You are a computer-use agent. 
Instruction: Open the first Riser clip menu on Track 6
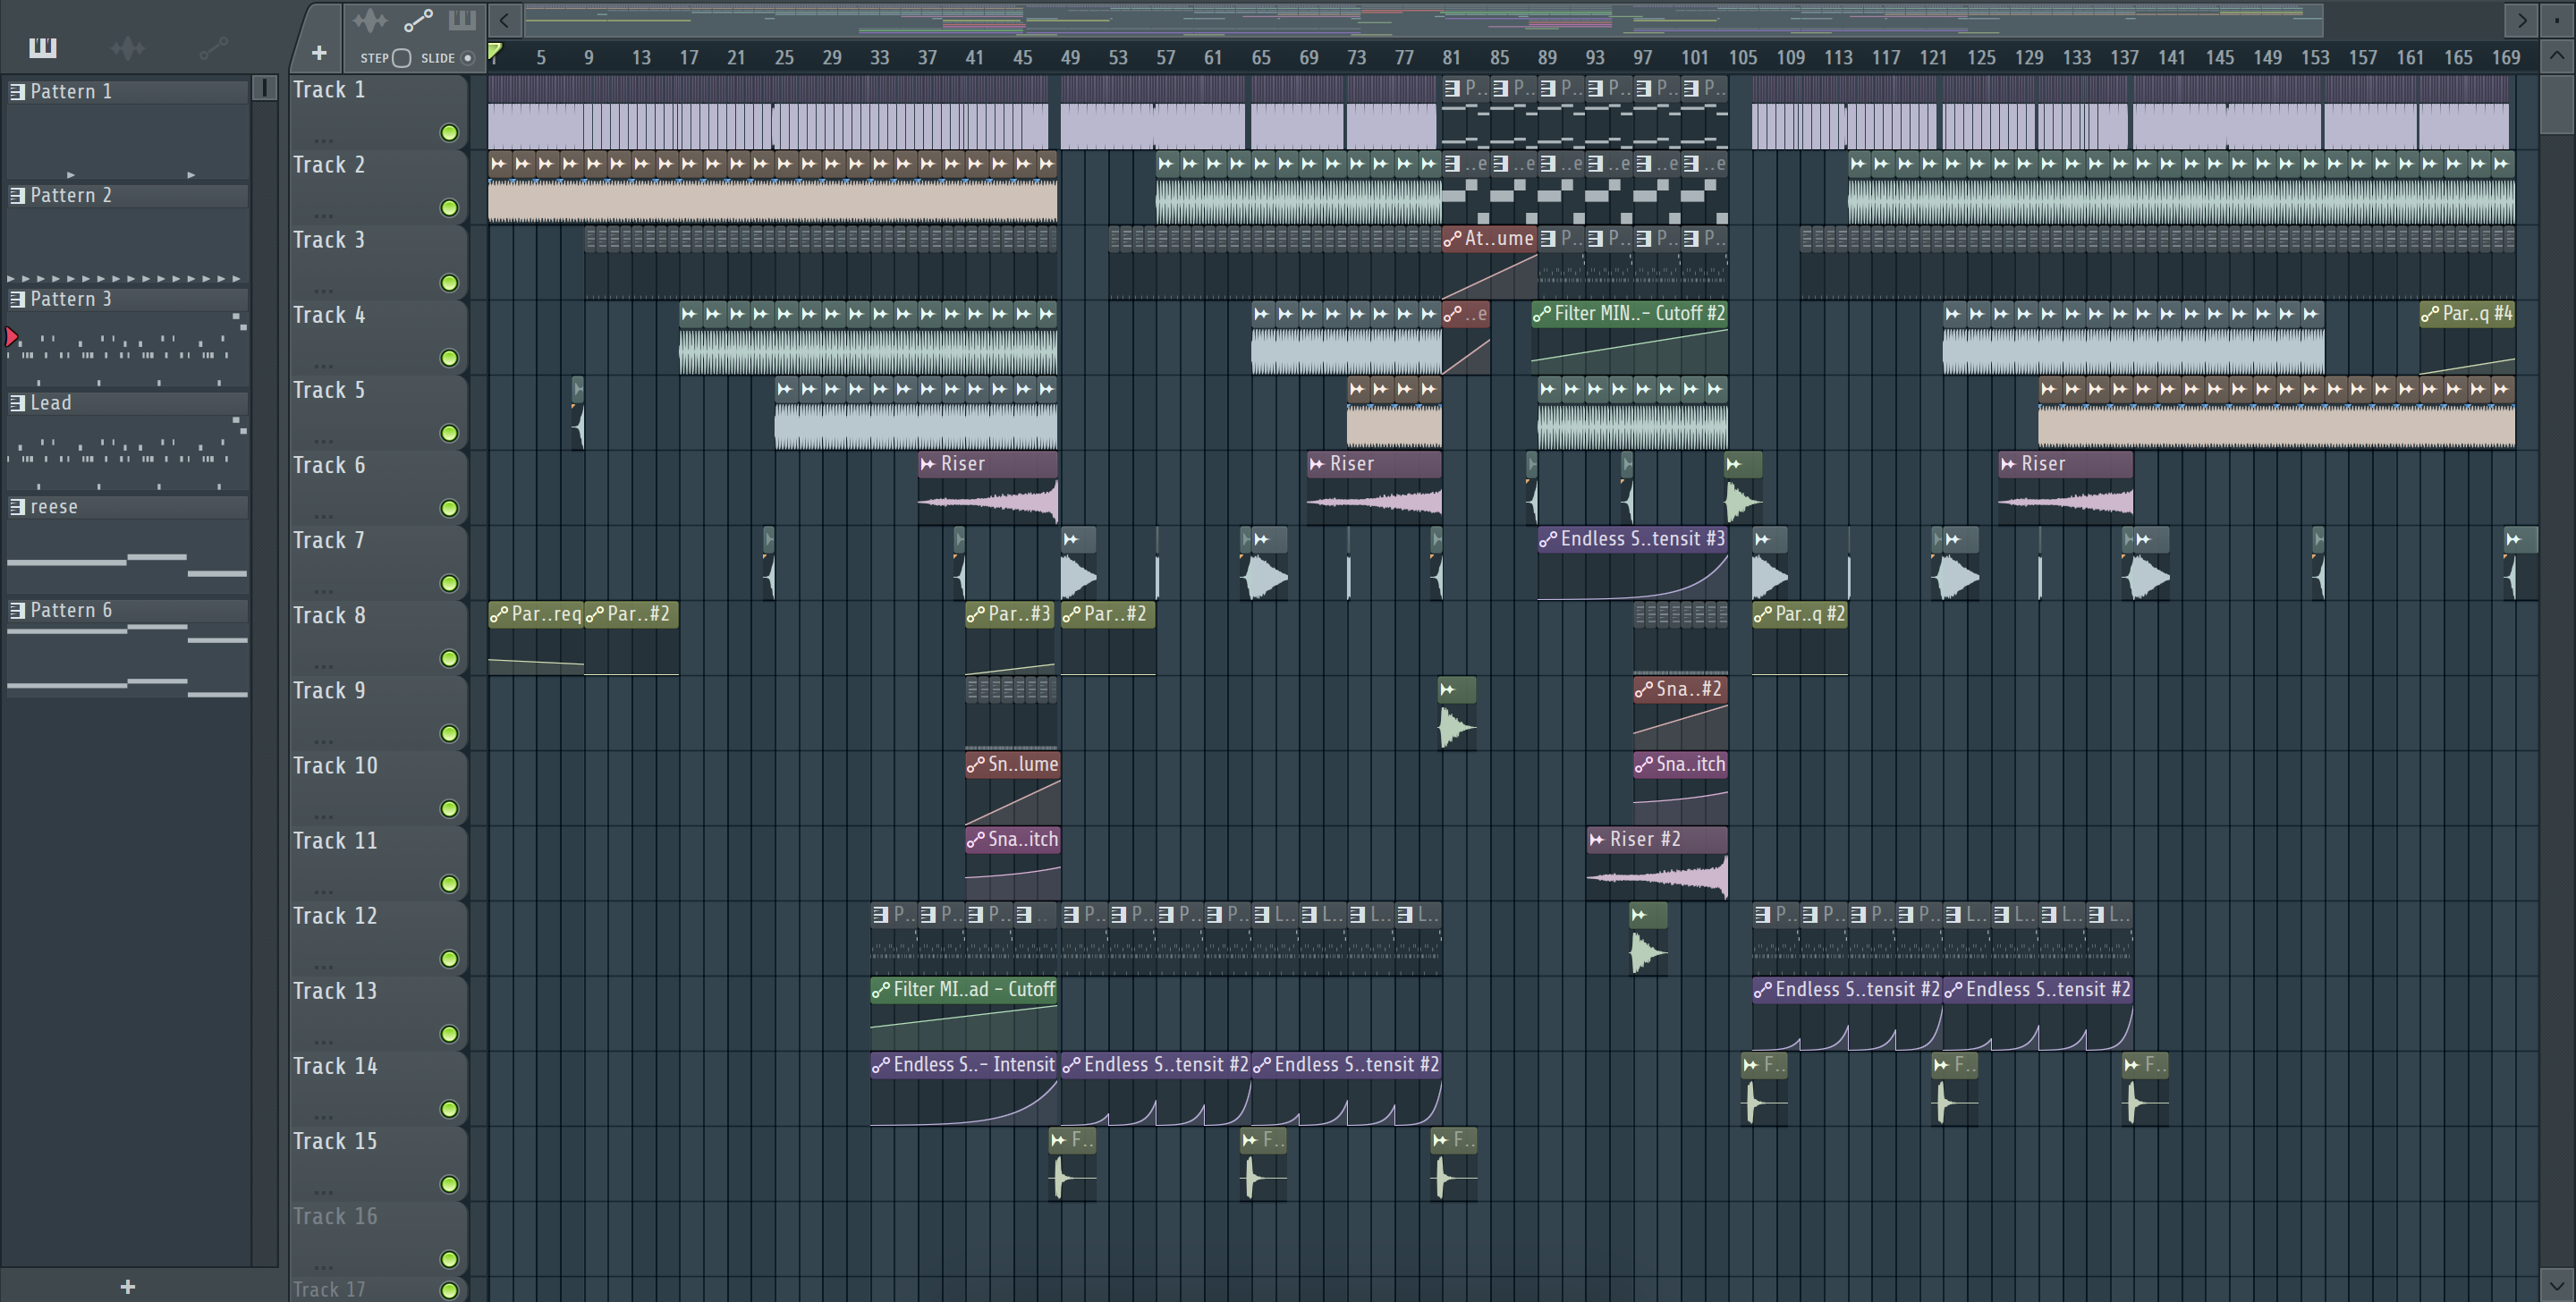(x=928, y=464)
